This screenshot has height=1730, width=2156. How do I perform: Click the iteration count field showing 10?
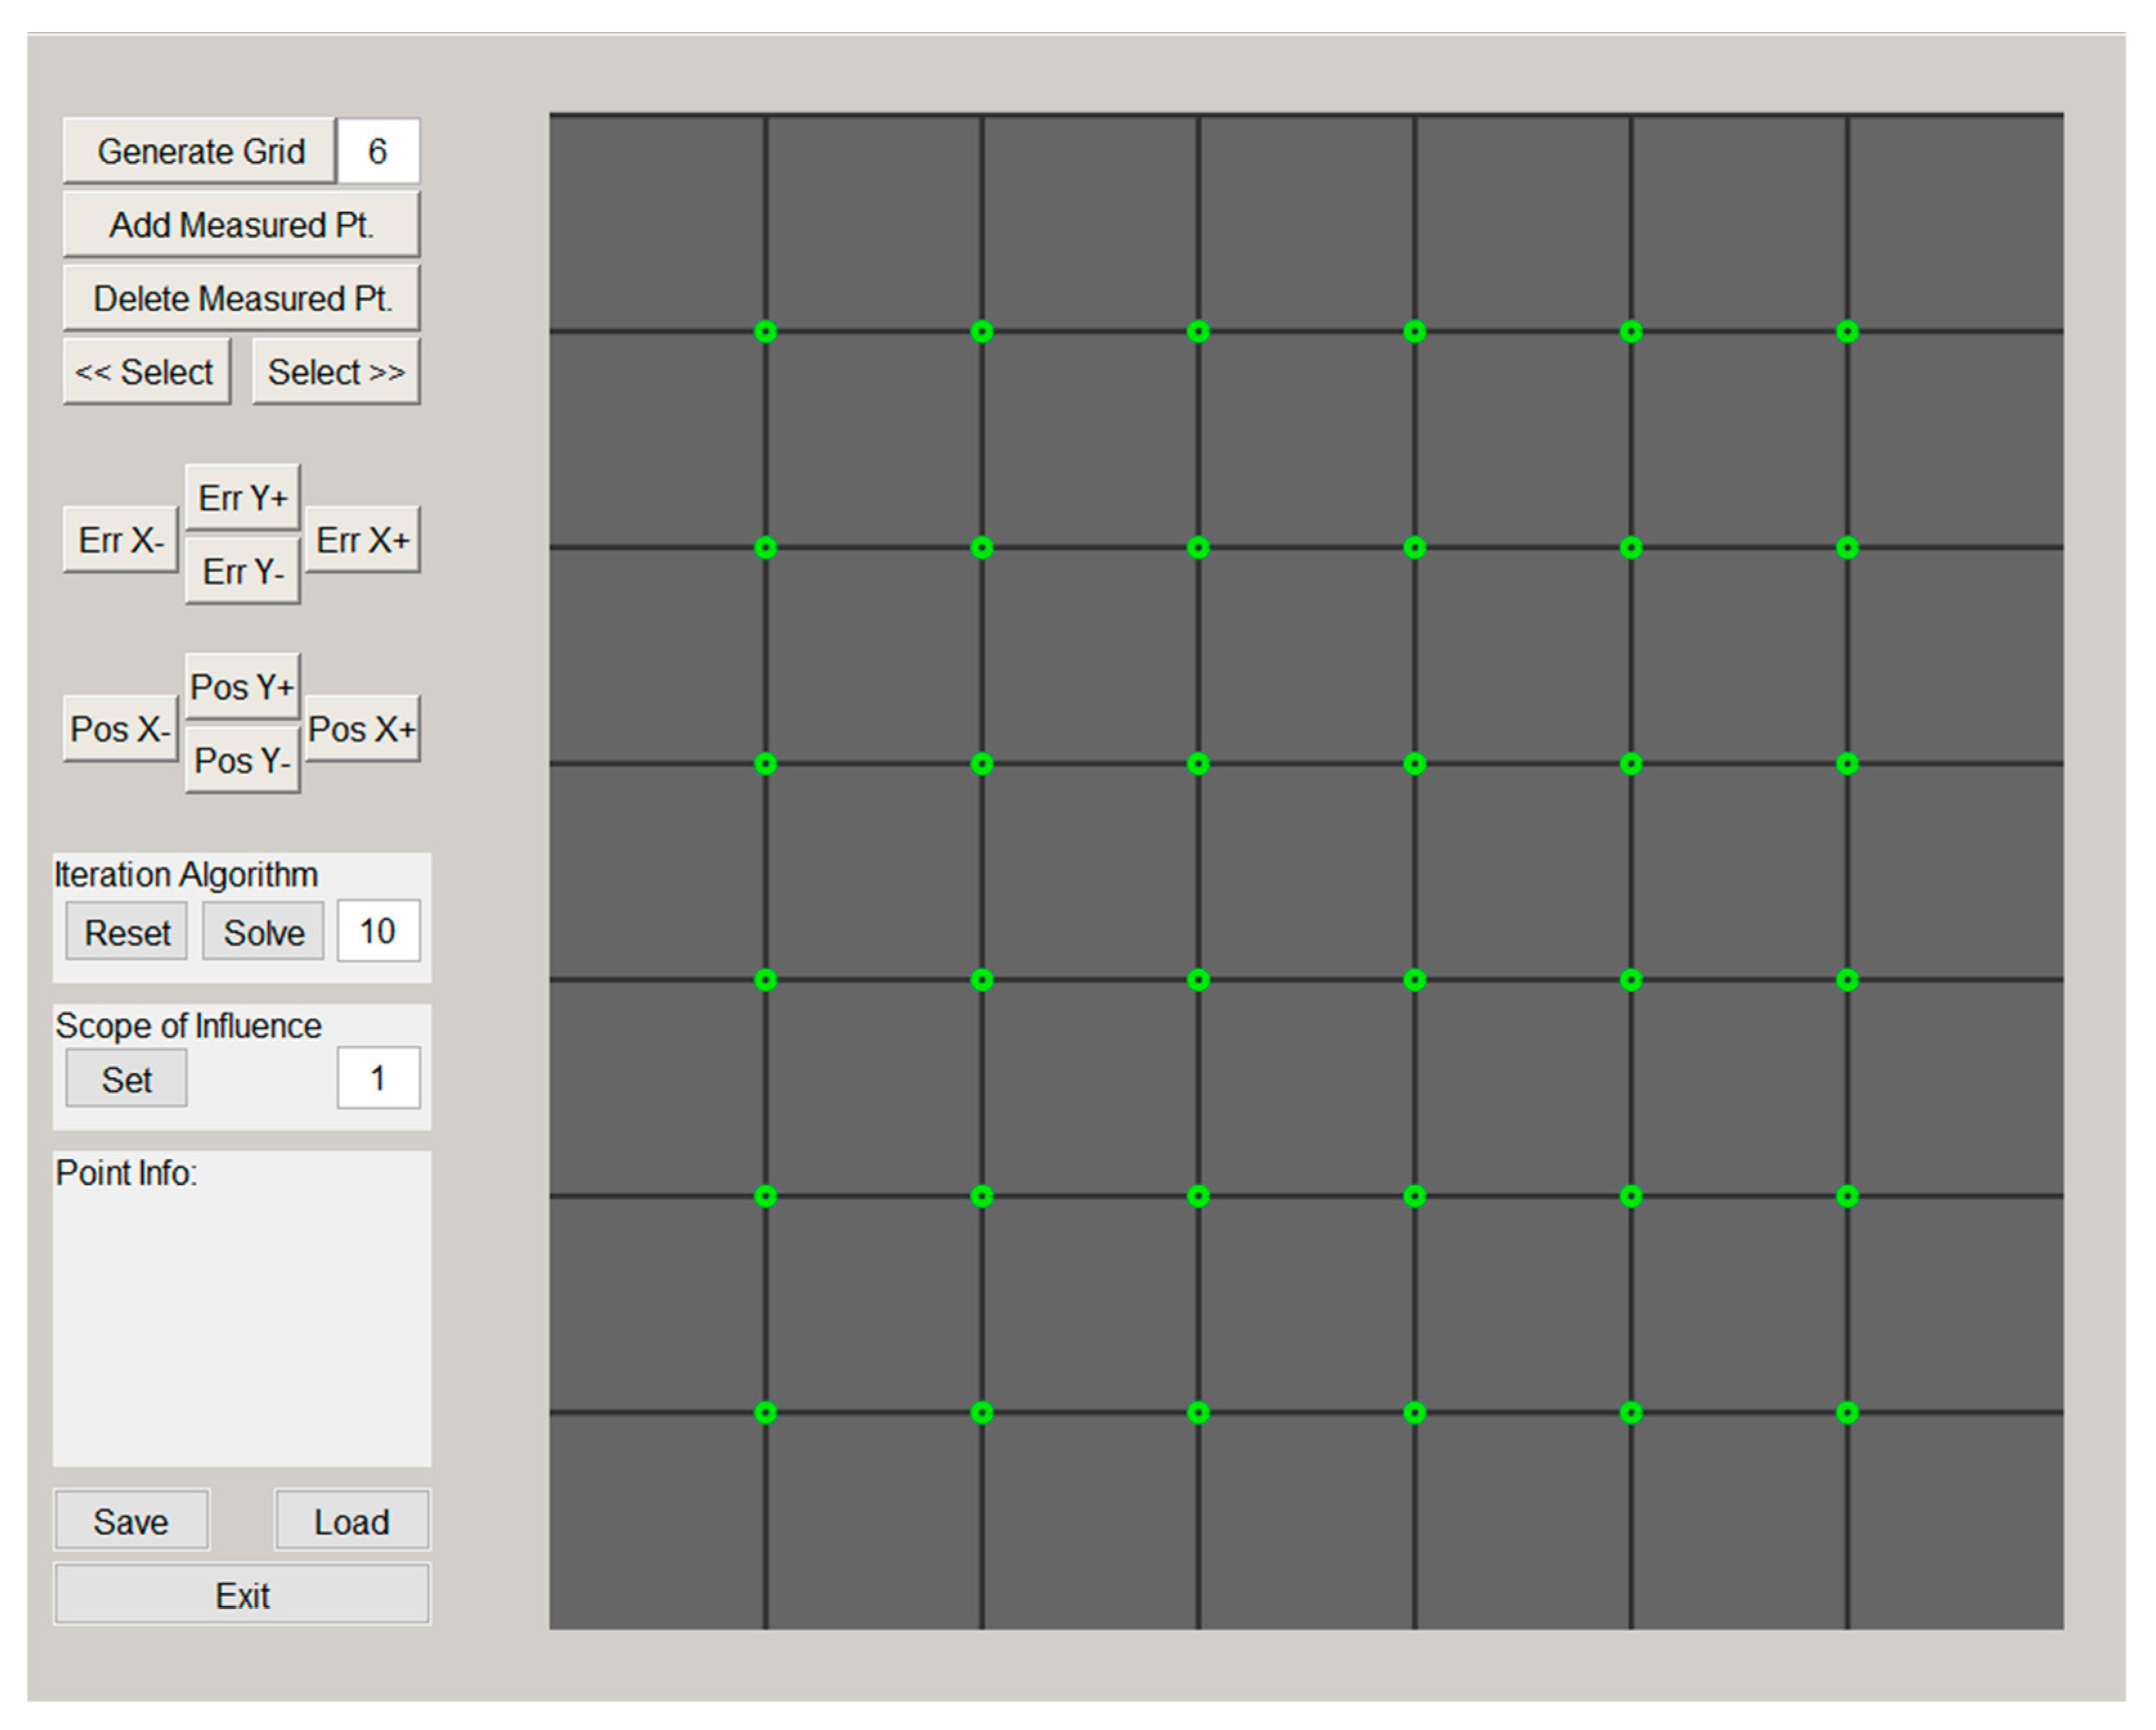(x=378, y=931)
